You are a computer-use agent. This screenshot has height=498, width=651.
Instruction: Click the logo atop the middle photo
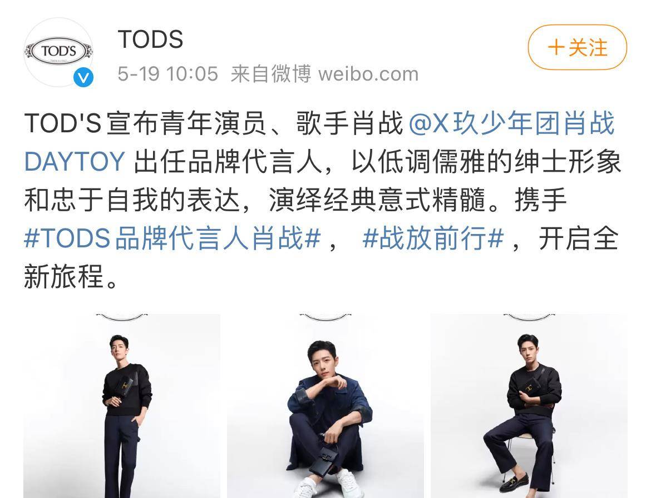tap(325, 317)
